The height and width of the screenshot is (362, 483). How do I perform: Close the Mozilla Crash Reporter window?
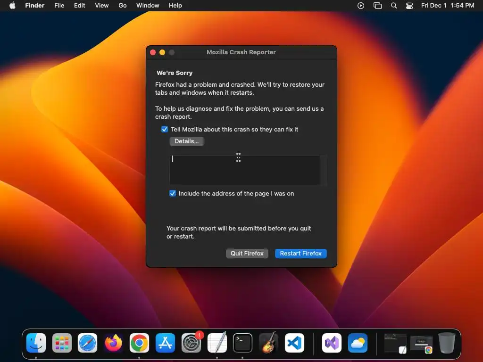click(x=153, y=52)
